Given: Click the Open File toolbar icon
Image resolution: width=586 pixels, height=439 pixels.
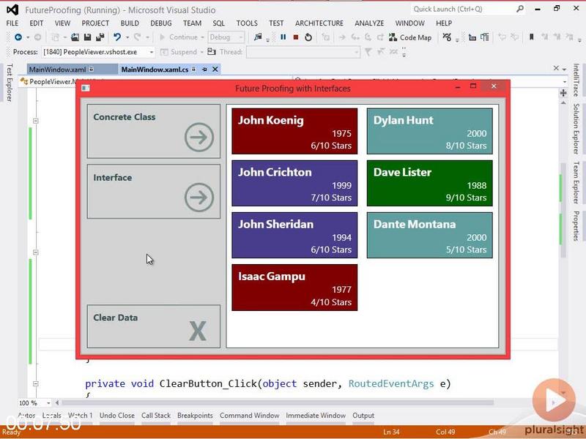Looking at the screenshot, I should coord(75,37).
